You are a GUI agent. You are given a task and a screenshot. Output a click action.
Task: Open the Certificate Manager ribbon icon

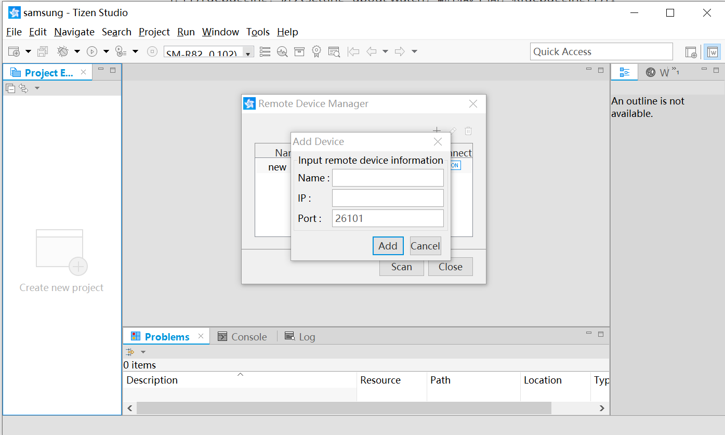(x=317, y=51)
